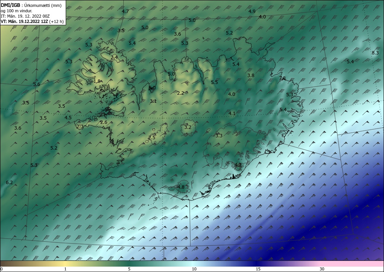Click the 'DMI/IGB : Úrkomumætti (mm)' title line
Screen dimensions: 384x272
(x=31, y=5)
